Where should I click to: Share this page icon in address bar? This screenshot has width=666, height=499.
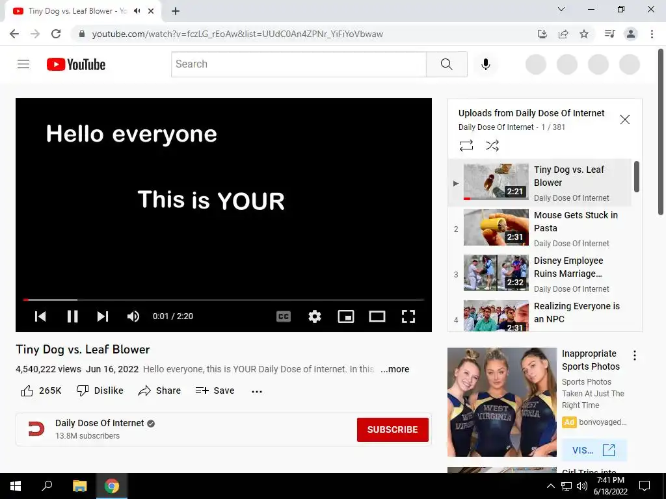coord(563,34)
